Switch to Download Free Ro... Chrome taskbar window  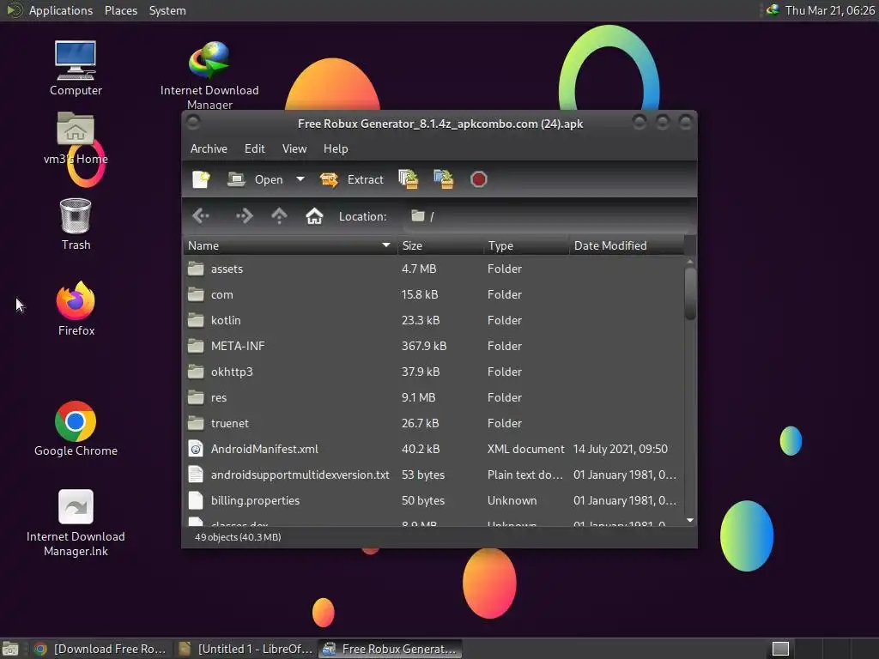[100, 649]
